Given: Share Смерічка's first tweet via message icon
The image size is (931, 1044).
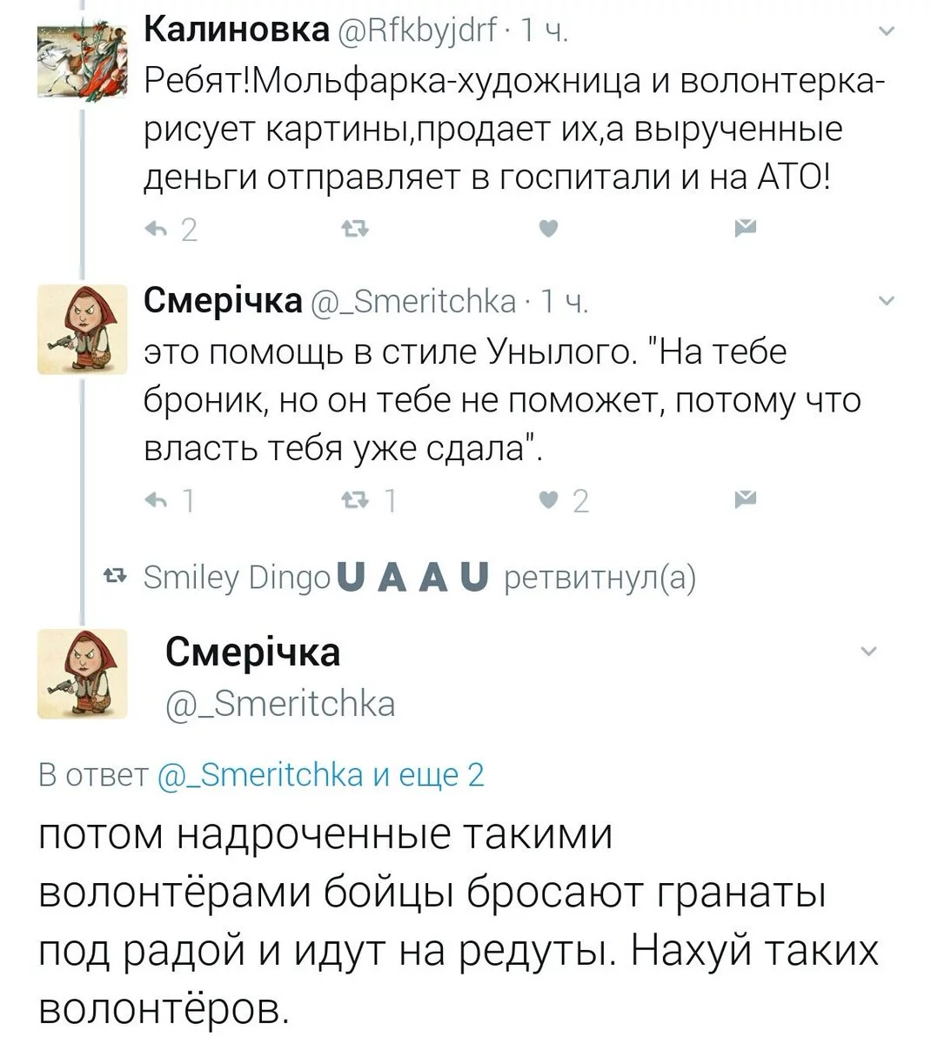Looking at the screenshot, I should tap(746, 499).
